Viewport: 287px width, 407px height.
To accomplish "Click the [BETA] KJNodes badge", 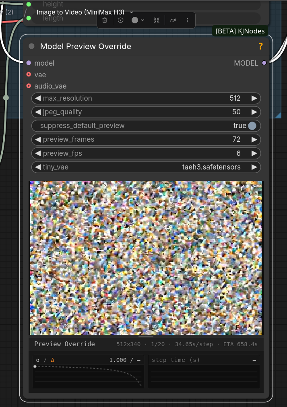I will [240, 31].
